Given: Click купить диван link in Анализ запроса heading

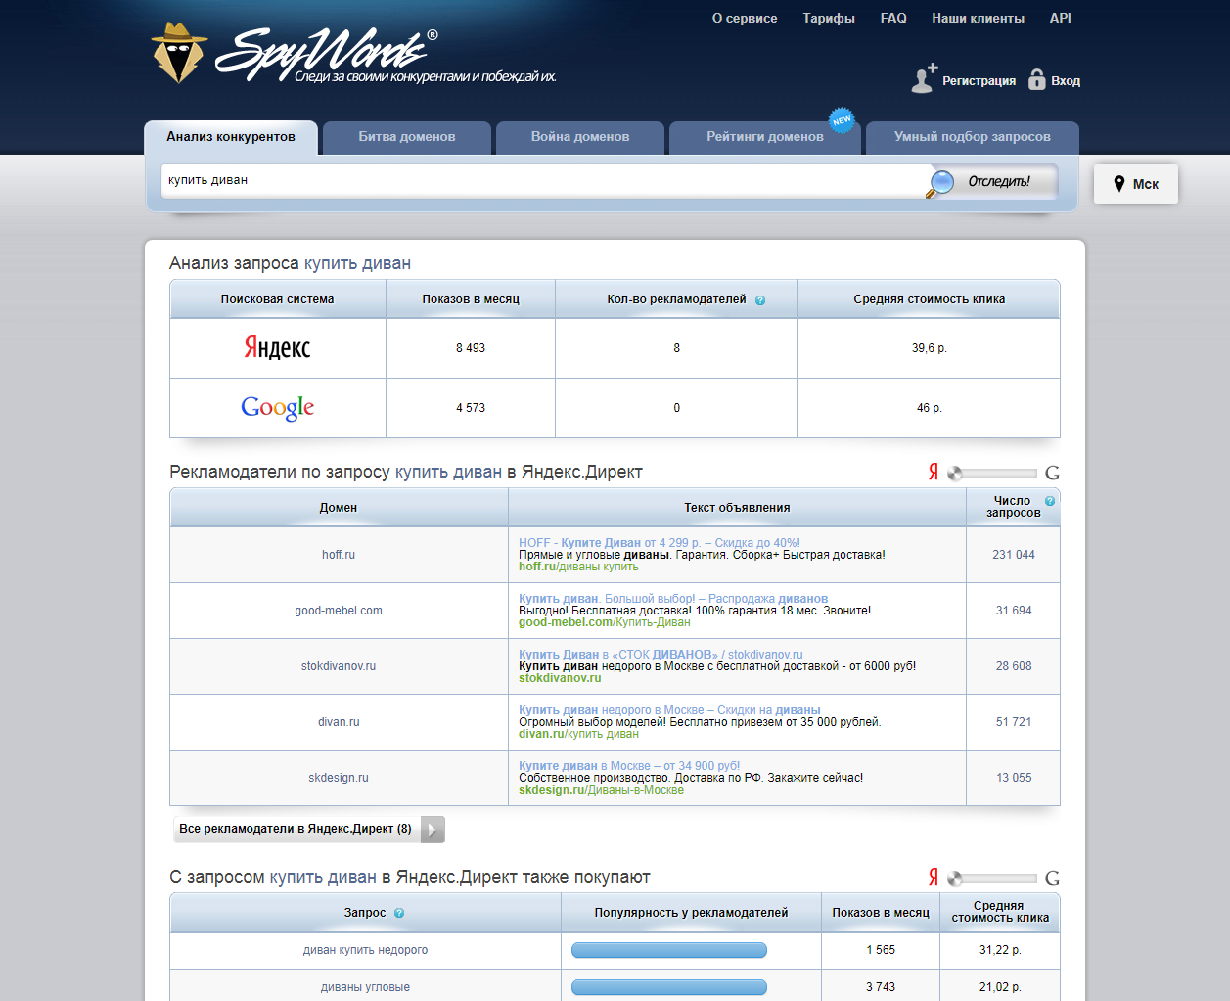Looking at the screenshot, I should click(x=357, y=263).
